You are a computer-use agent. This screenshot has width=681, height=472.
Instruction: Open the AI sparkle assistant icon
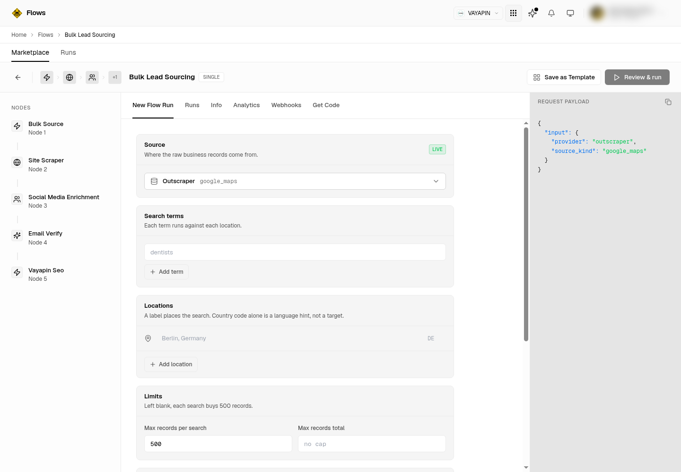533,13
